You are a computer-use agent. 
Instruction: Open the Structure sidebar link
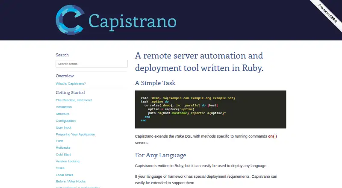click(x=62, y=114)
